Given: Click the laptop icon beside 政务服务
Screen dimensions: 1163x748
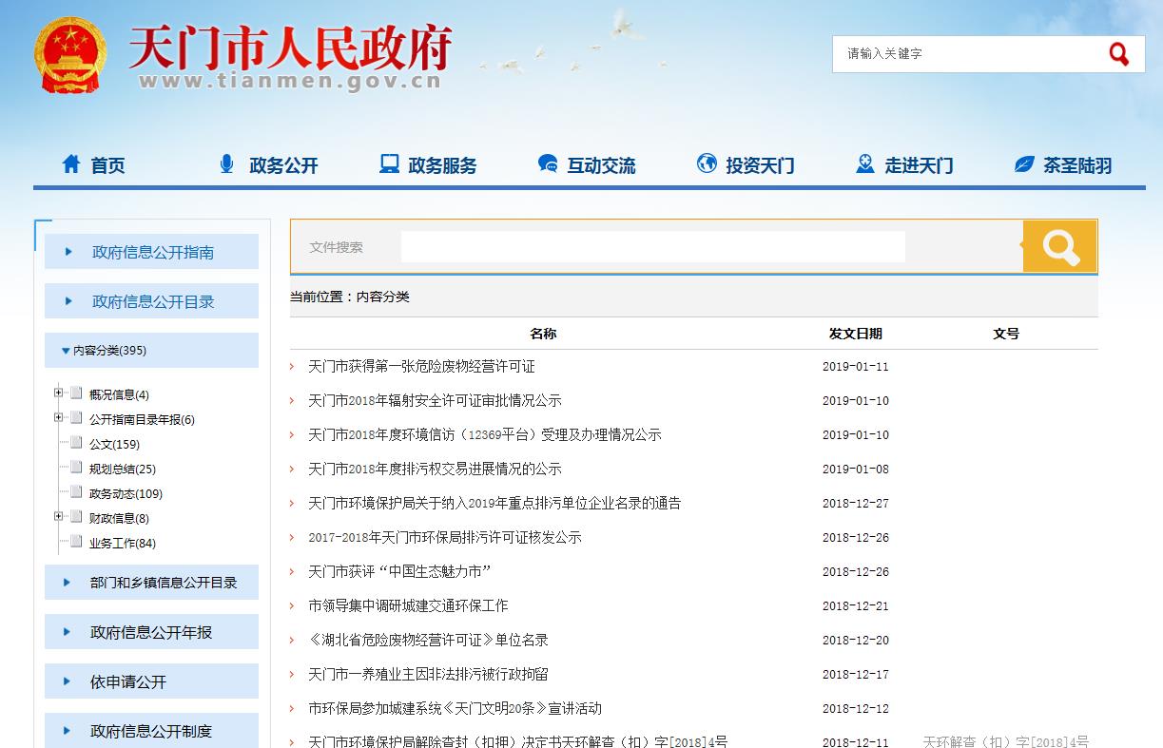Looking at the screenshot, I should click(x=389, y=164).
